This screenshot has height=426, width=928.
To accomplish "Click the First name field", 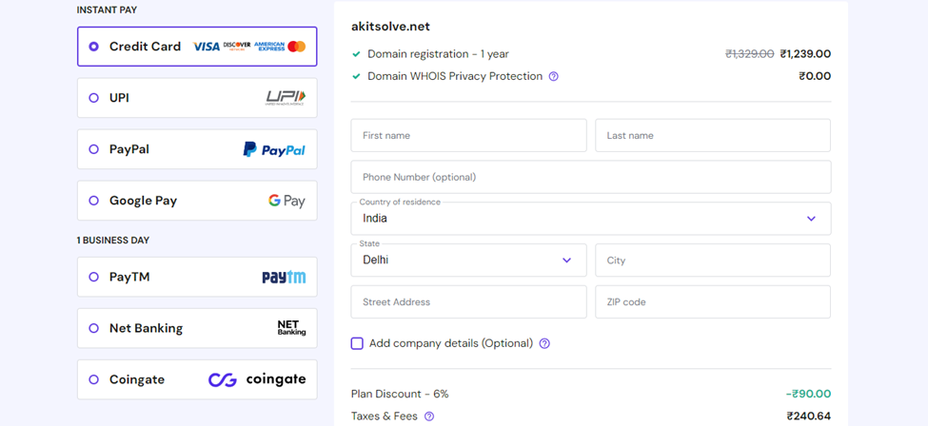I will tap(468, 135).
